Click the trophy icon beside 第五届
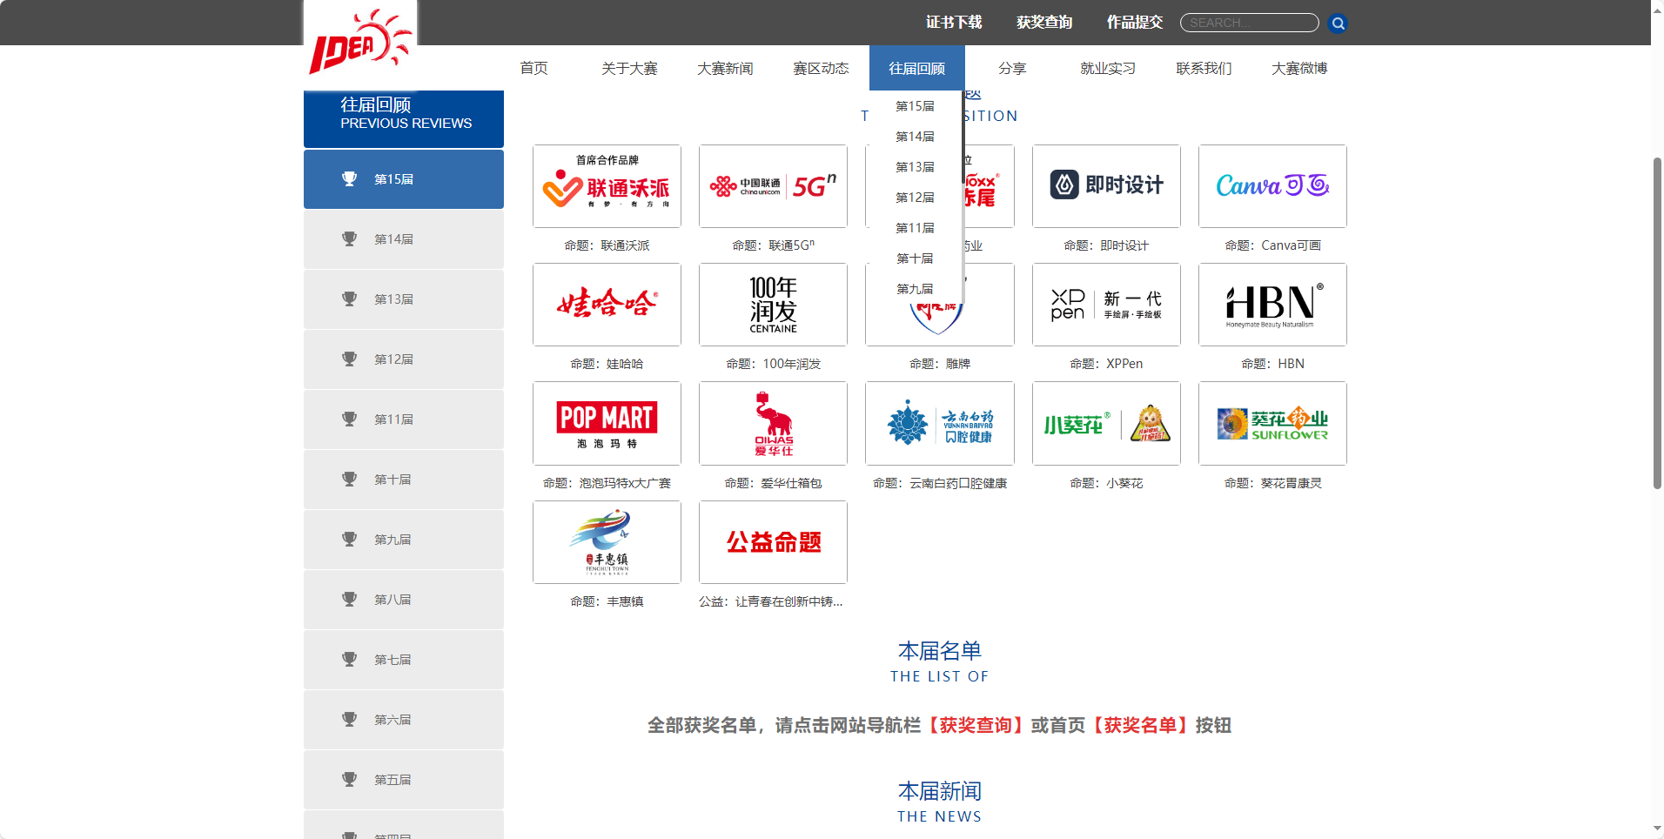The height and width of the screenshot is (839, 1664). [350, 780]
